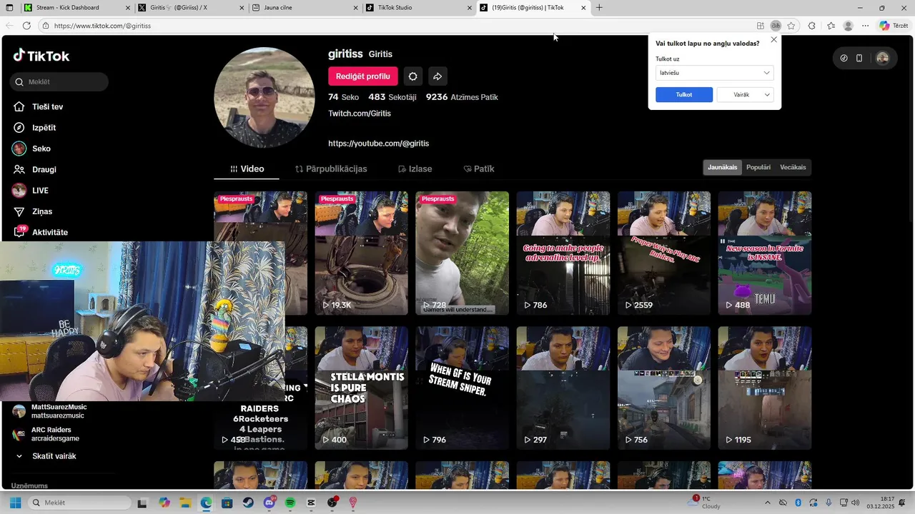Go back in browser
Viewport: 915px width, 514px height.
pos(9,26)
